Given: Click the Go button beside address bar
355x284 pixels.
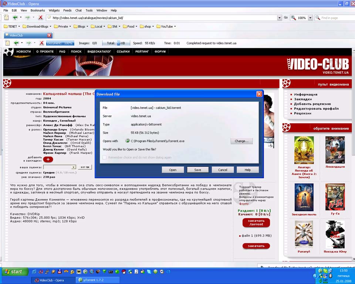Looking at the screenshot, I should (x=286, y=17).
